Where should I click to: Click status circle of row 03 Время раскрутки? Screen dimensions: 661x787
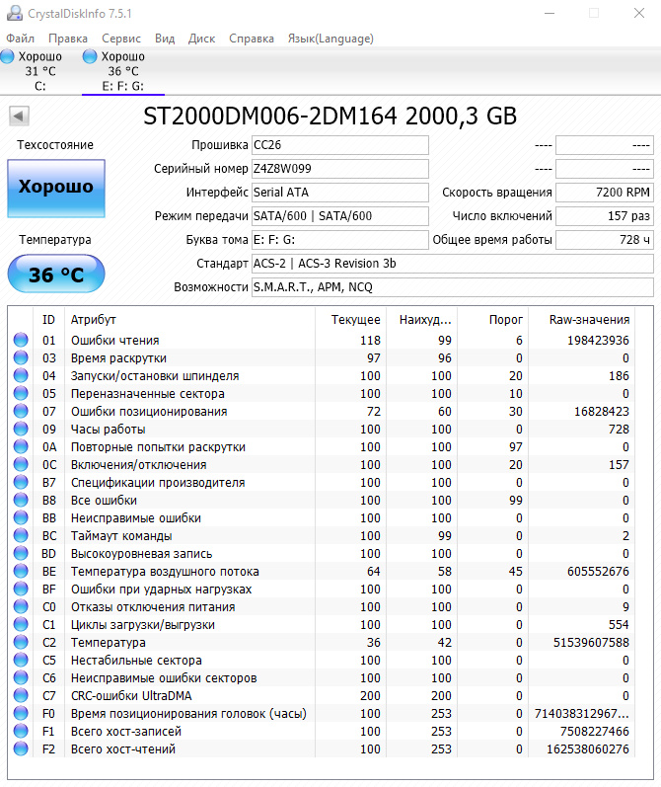[x=21, y=357]
